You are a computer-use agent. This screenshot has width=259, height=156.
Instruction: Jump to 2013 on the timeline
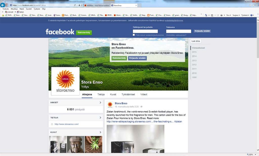pos(194,60)
